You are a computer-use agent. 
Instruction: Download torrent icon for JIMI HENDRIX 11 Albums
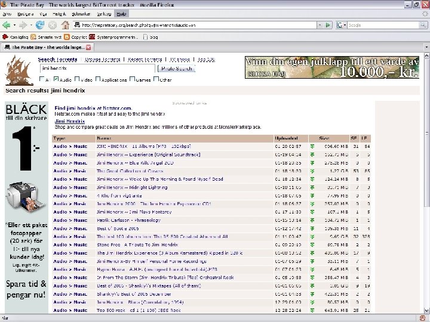312,147
